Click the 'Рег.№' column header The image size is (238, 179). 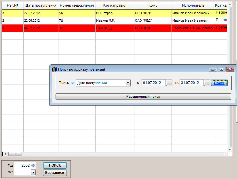pyautogui.click(x=13, y=5)
